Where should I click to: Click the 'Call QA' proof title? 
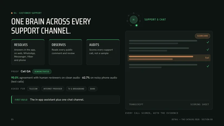point(25,71)
